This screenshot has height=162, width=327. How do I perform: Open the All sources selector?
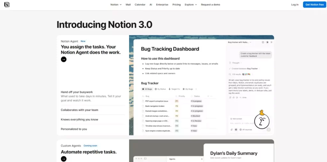click(x=246, y=130)
